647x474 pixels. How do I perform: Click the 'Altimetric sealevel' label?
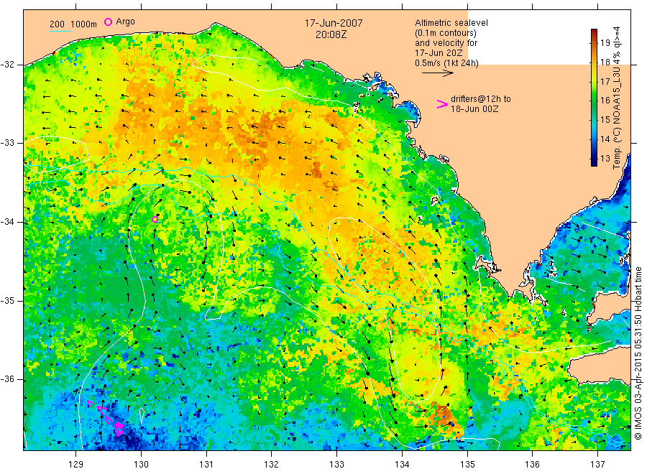(x=451, y=23)
